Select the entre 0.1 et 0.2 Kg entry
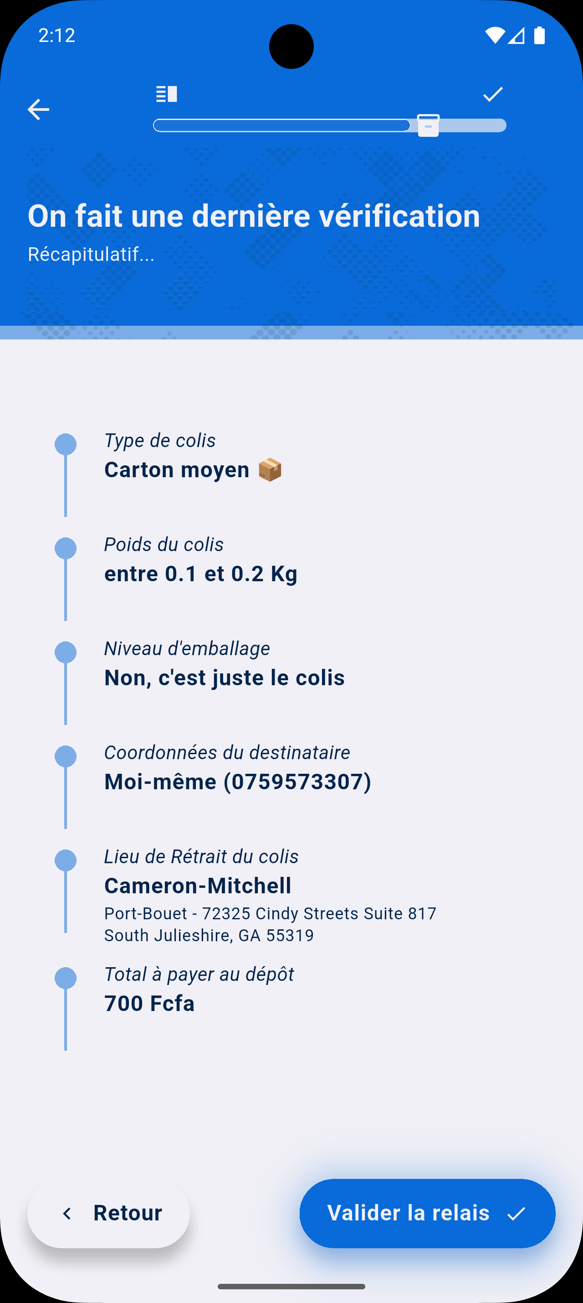The width and height of the screenshot is (583, 1303). (x=200, y=573)
